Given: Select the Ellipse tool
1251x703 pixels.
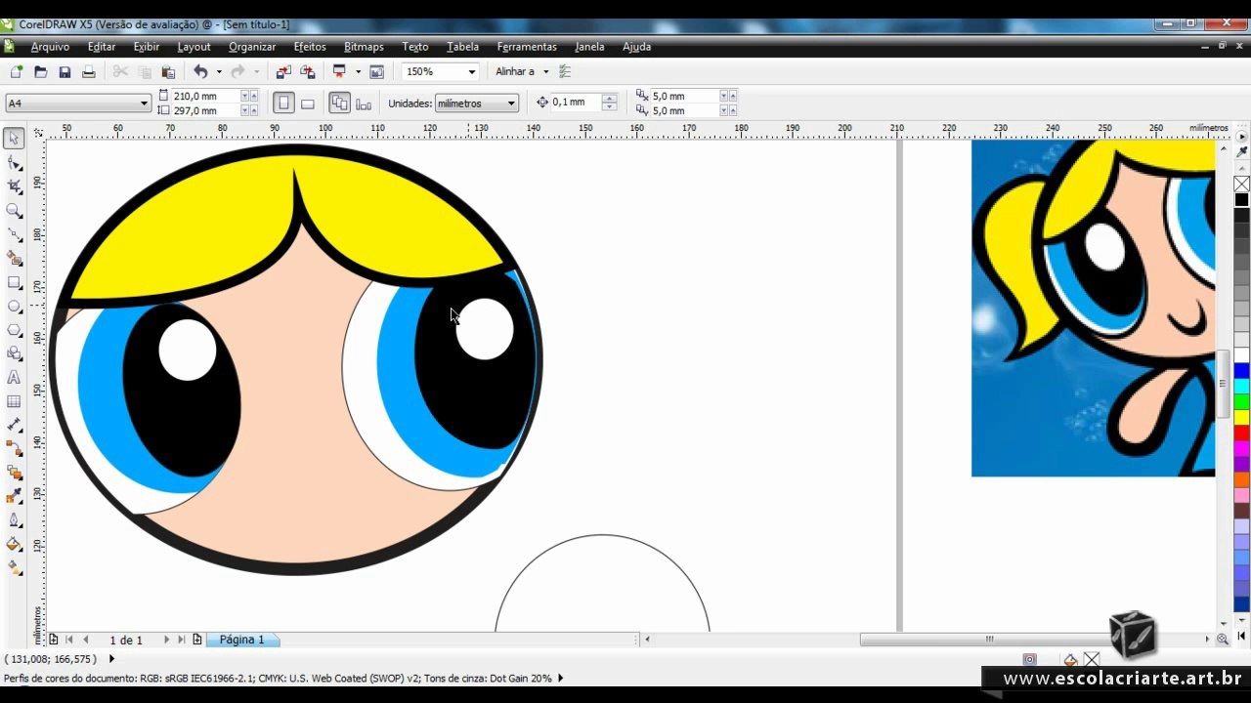Looking at the screenshot, I should (x=15, y=307).
